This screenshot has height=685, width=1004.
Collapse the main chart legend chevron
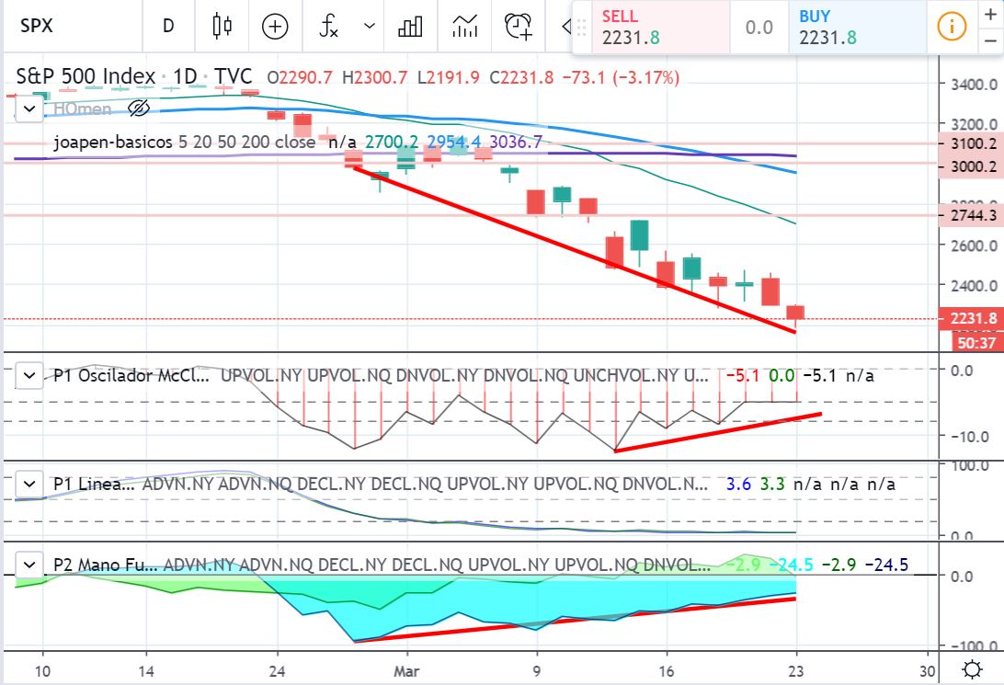(29, 109)
